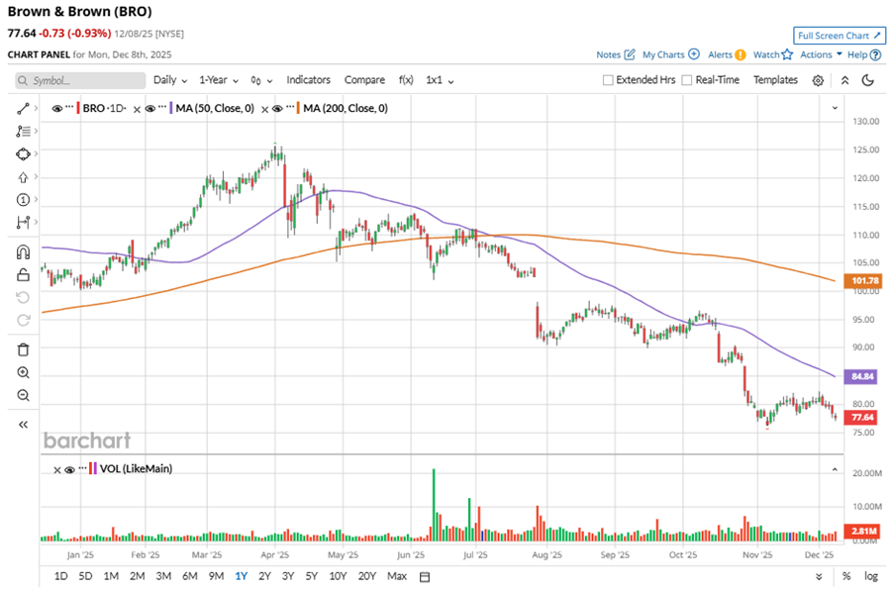Enable the Real-Time checkbox
The width and height of the screenshot is (893, 593).
687,80
